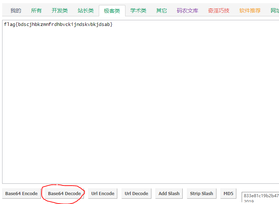Click Url Encode button
Viewport: 279px width, 204px height.
click(103, 193)
